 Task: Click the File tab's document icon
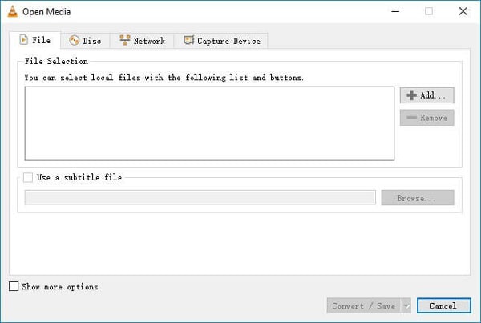pos(23,40)
